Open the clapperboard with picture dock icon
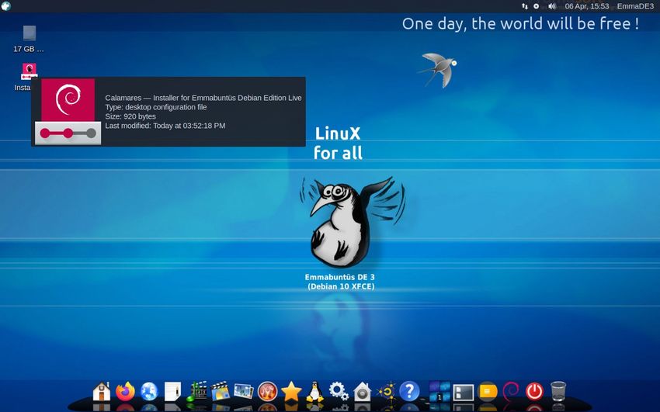Viewport: 660px width, 412px height. (x=221, y=391)
